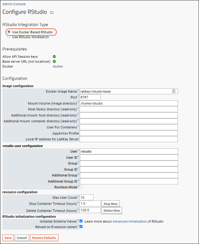
Task: Click the Additional mount container directory field
Action: (129, 121)
